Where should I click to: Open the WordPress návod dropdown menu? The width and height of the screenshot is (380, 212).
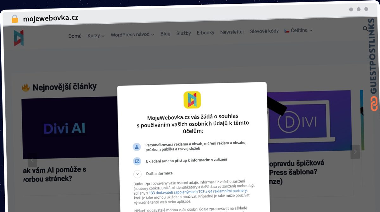tap(132, 35)
